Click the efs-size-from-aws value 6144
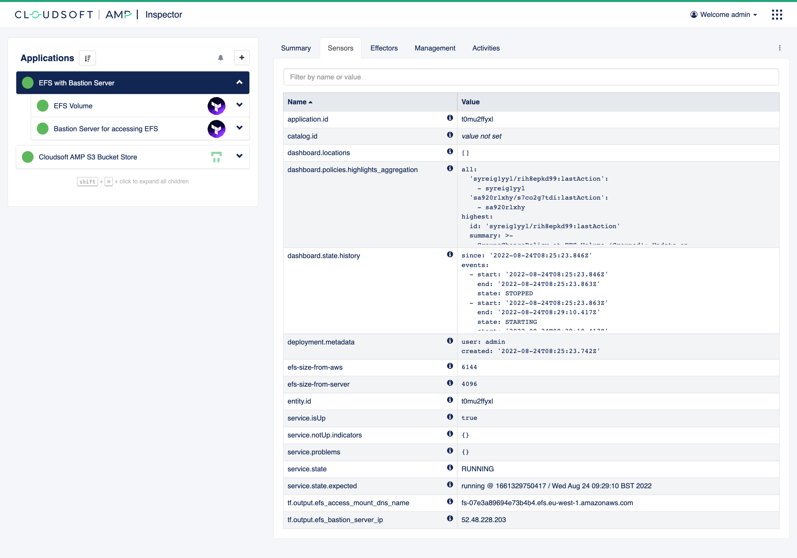The image size is (797, 558). pyautogui.click(x=469, y=367)
